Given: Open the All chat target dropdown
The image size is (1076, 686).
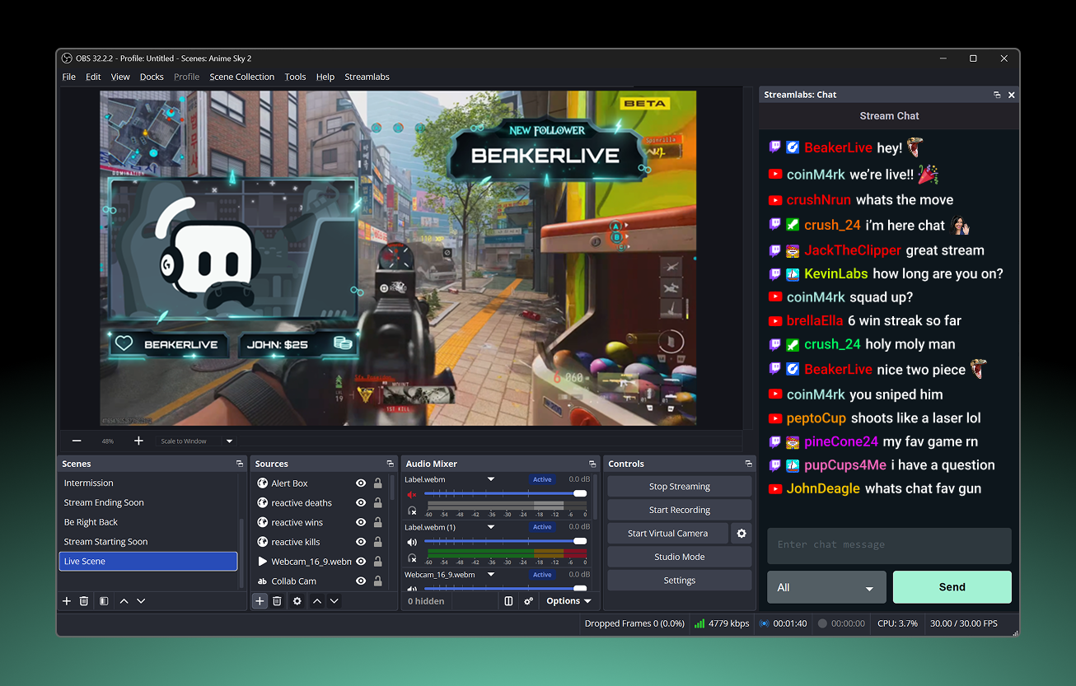Looking at the screenshot, I should click(826, 587).
